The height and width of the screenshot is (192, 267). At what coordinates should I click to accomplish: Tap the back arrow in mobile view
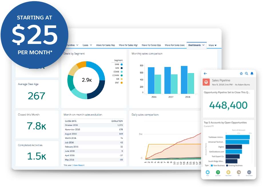[x=205, y=74]
